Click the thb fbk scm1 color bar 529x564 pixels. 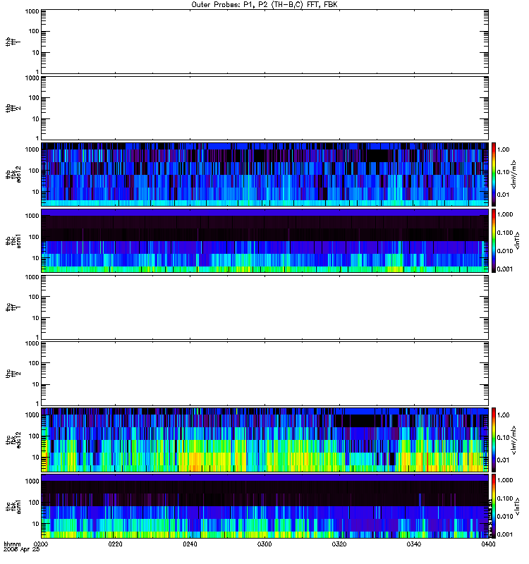coord(494,240)
